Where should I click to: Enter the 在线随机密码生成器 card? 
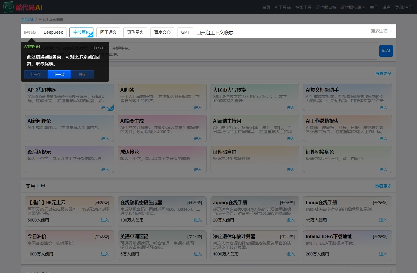click(198, 220)
